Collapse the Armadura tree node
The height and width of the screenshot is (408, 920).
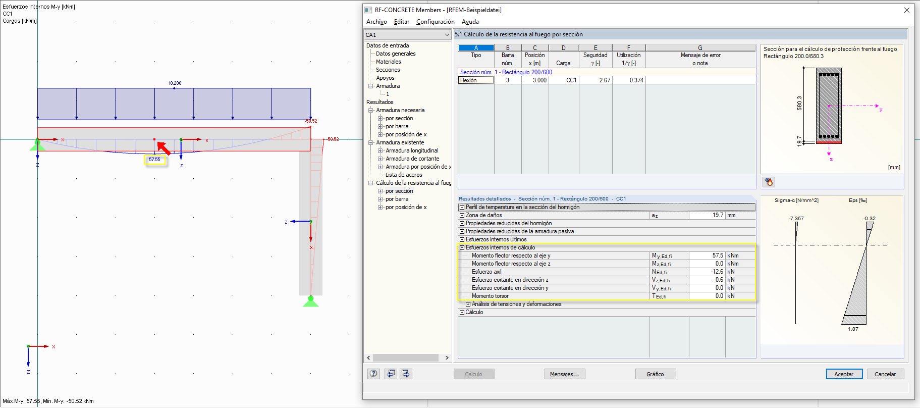pyautogui.click(x=371, y=86)
